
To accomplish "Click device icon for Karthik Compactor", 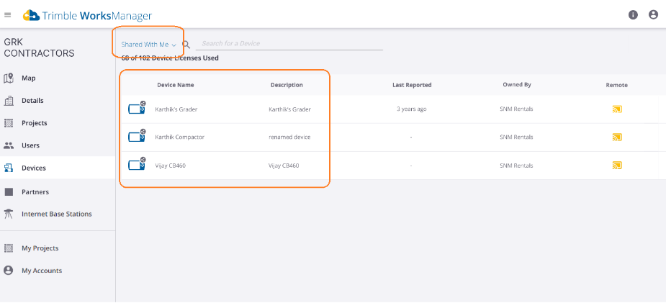I will point(138,136).
